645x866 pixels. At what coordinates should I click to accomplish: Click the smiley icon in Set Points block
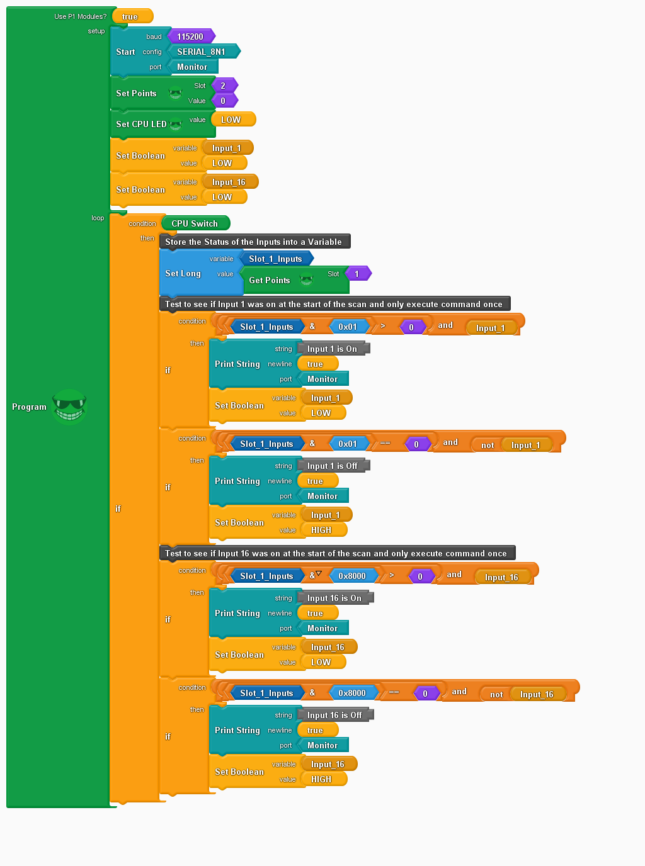[176, 94]
